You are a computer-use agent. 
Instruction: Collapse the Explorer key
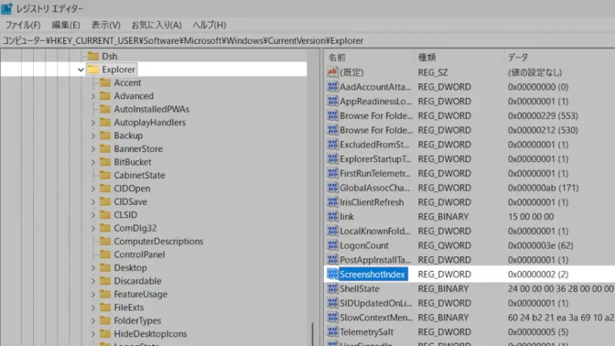coord(81,70)
